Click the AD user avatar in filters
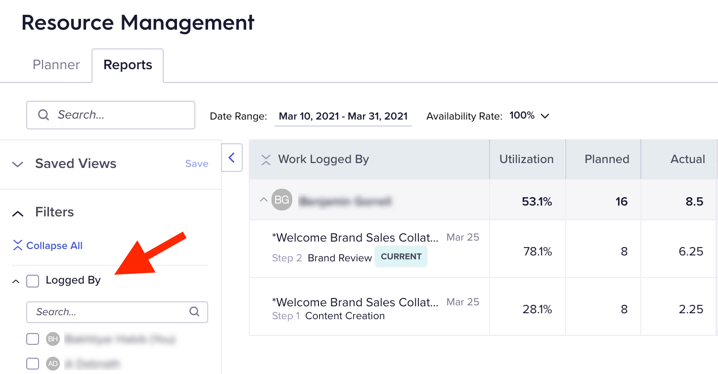The image size is (718, 374). 53,364
